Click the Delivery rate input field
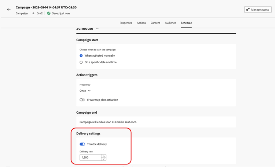The width and height of the screenshot is (275, 167). tap(90, 157)
